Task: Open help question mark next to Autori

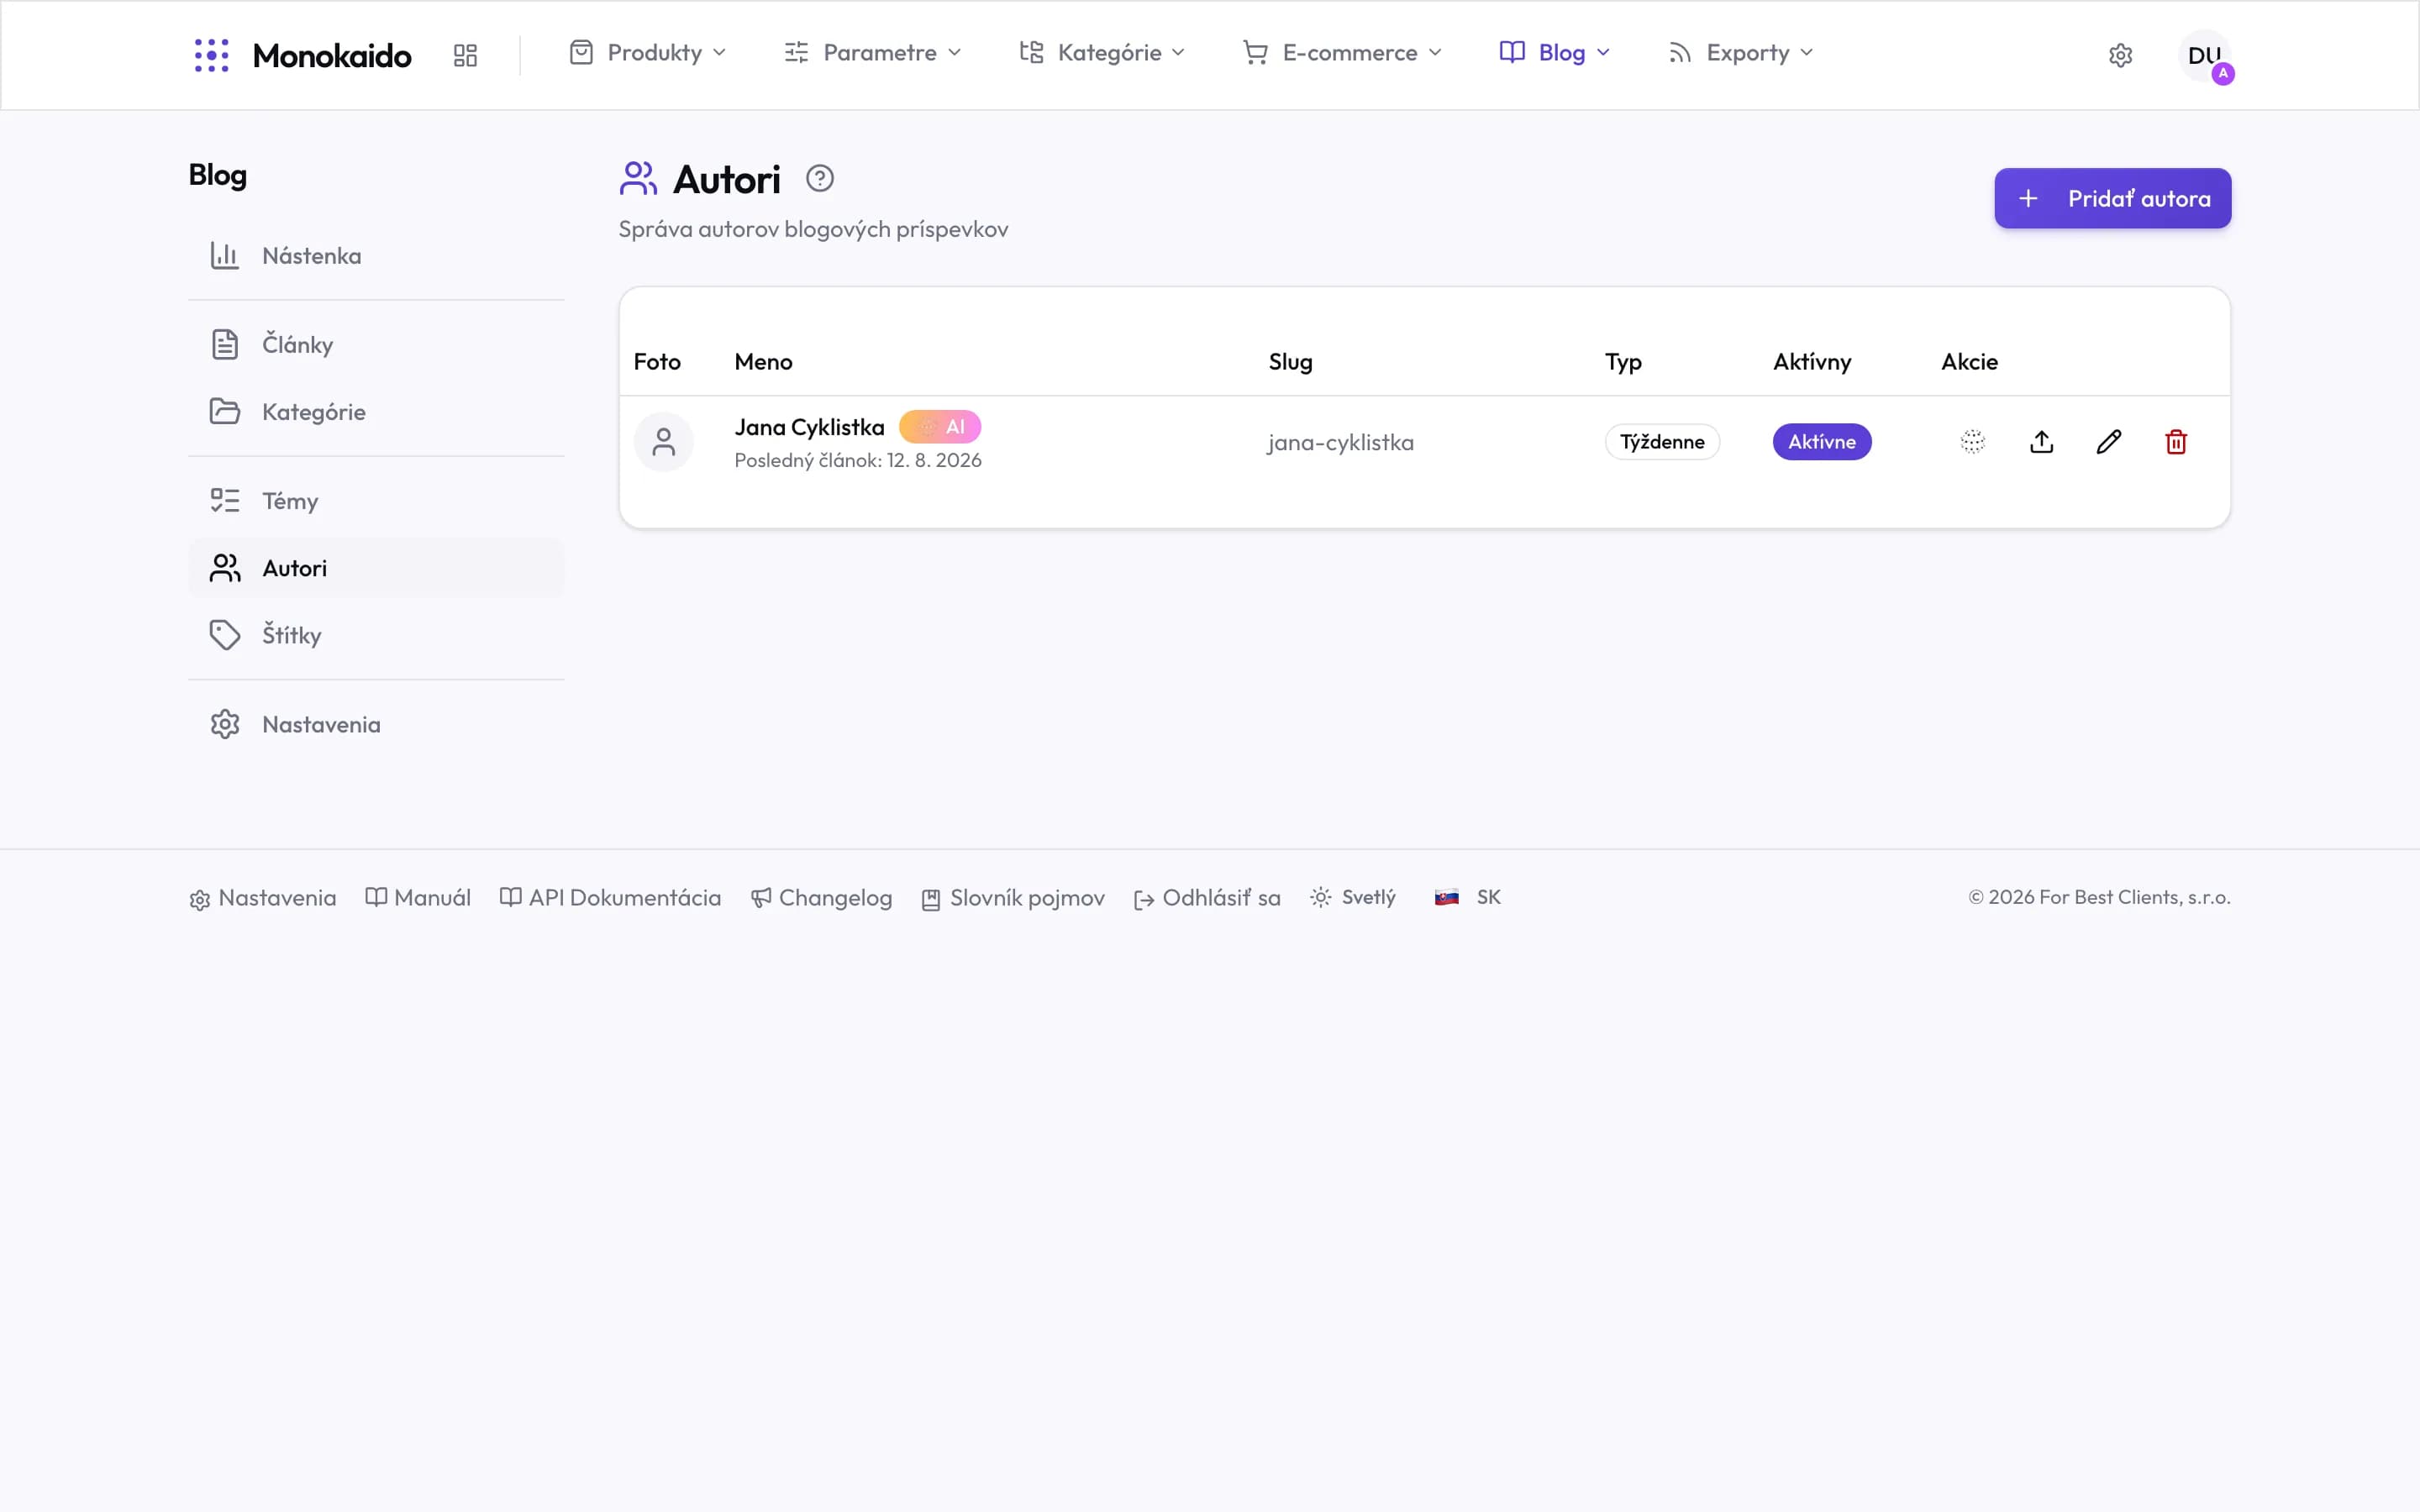Action: pos(820,178)
